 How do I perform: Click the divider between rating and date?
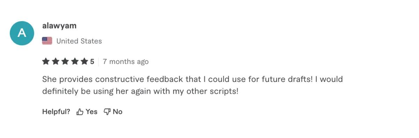[98, 62]
